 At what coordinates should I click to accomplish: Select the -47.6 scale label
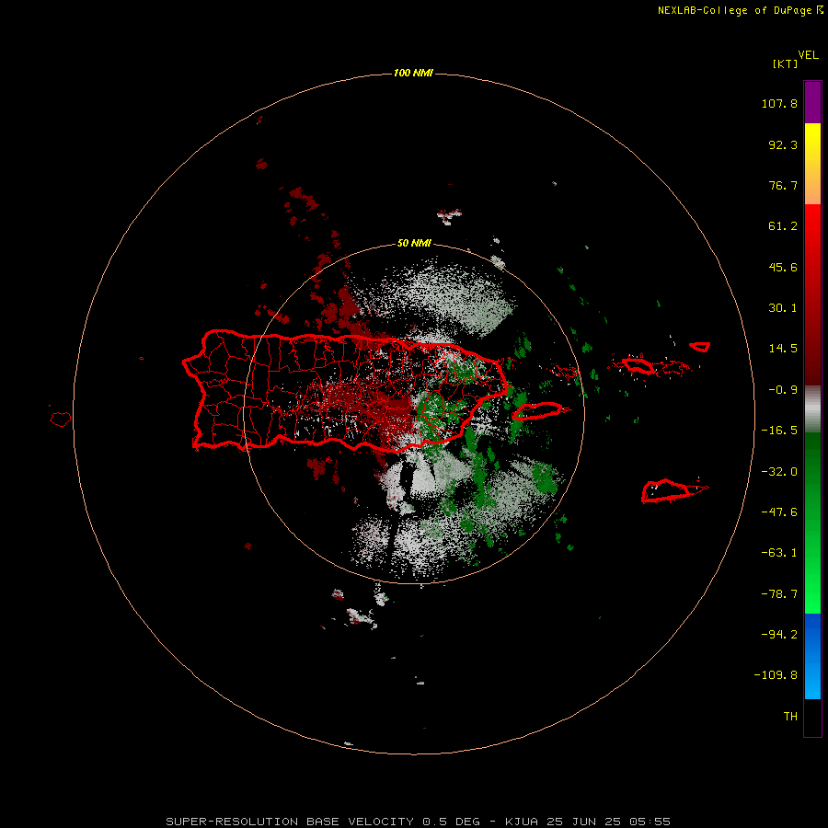779,512
